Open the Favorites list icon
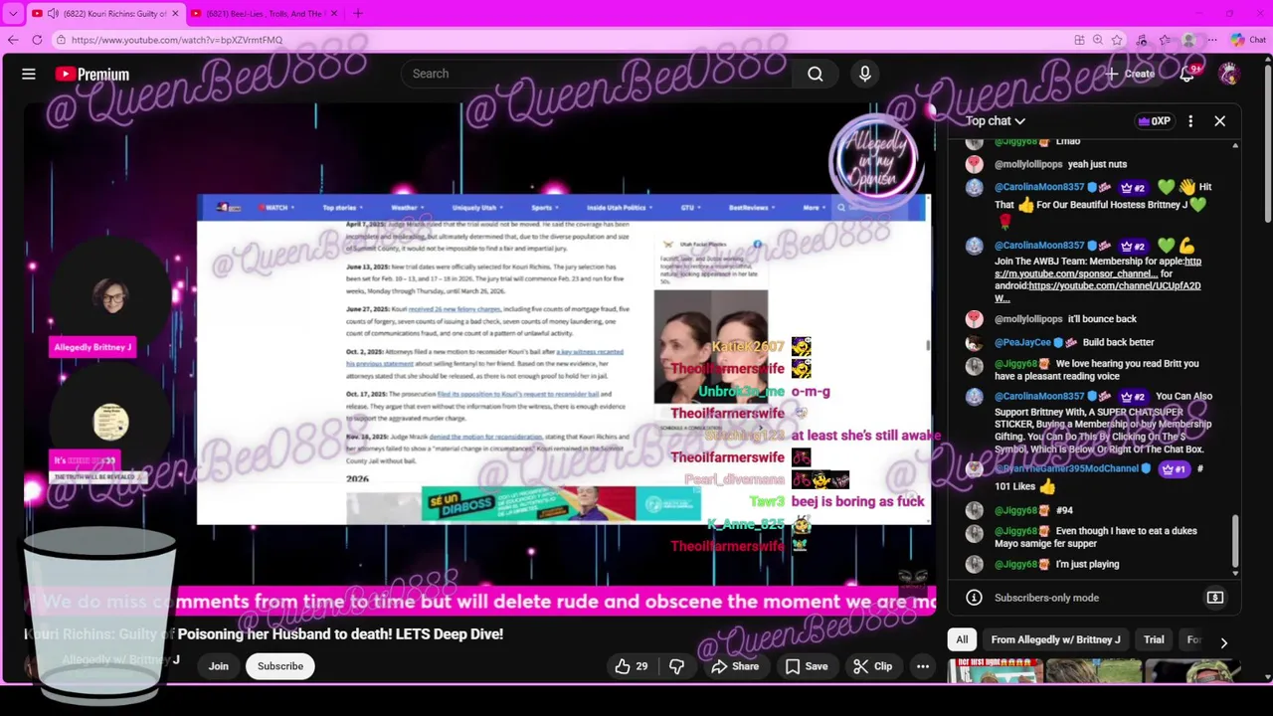 1165,40
